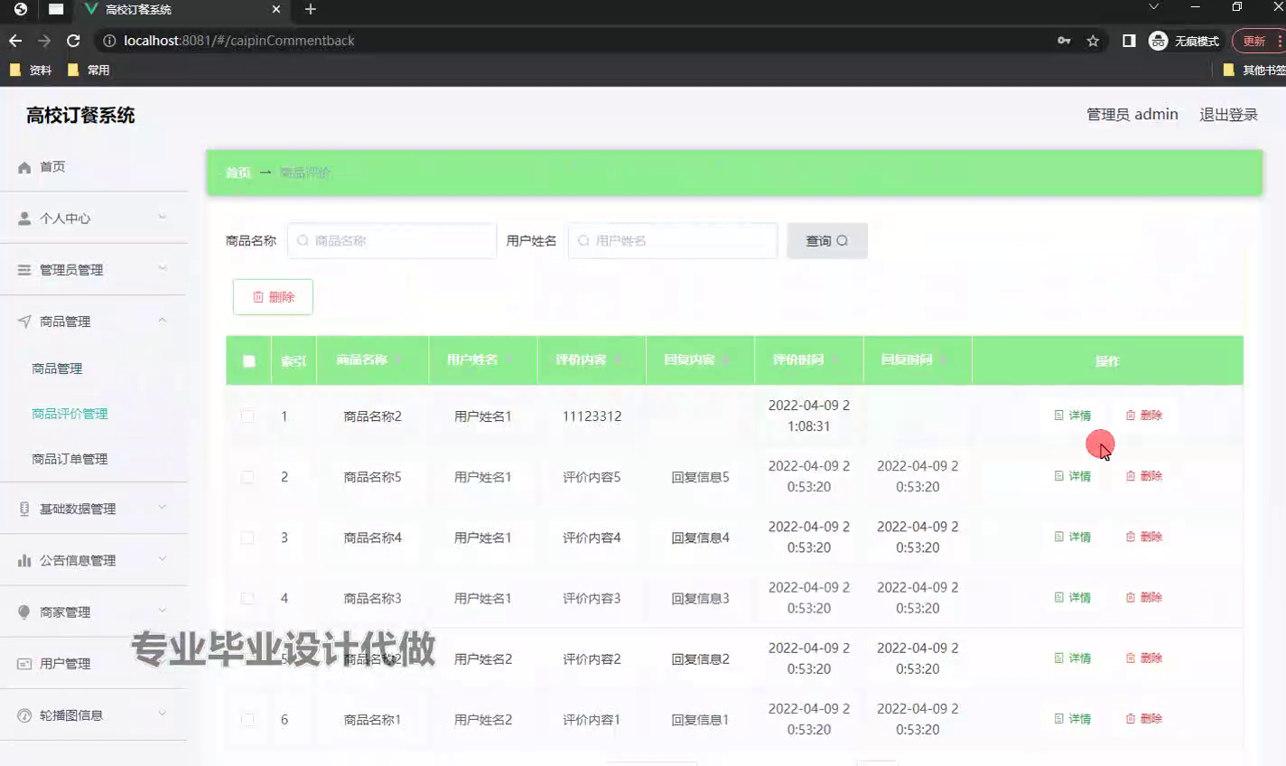Open the 常用 bookmarks folder
The width and height of the screenshot is (1286, 766).
(x=89, y=70)
